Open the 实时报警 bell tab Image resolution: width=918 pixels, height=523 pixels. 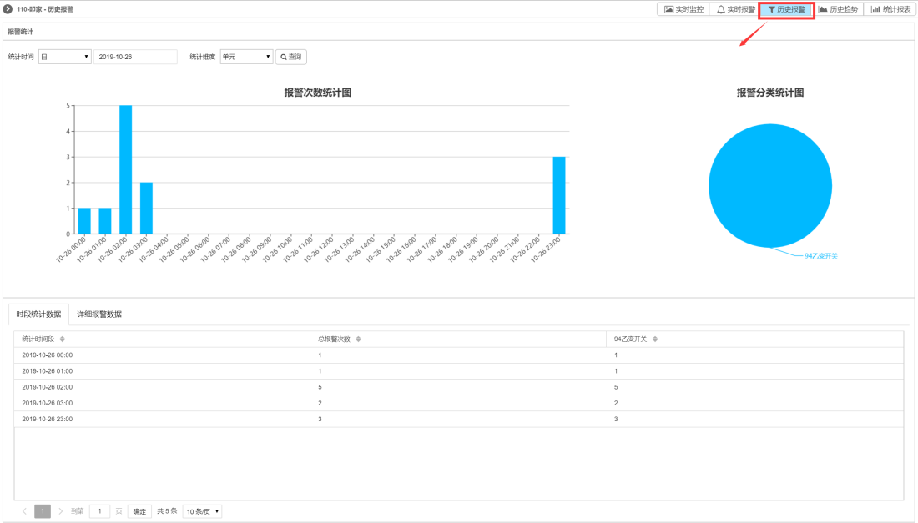(735, 9)
